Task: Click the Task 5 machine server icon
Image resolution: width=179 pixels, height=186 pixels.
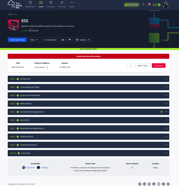Action: coord(162,112)
